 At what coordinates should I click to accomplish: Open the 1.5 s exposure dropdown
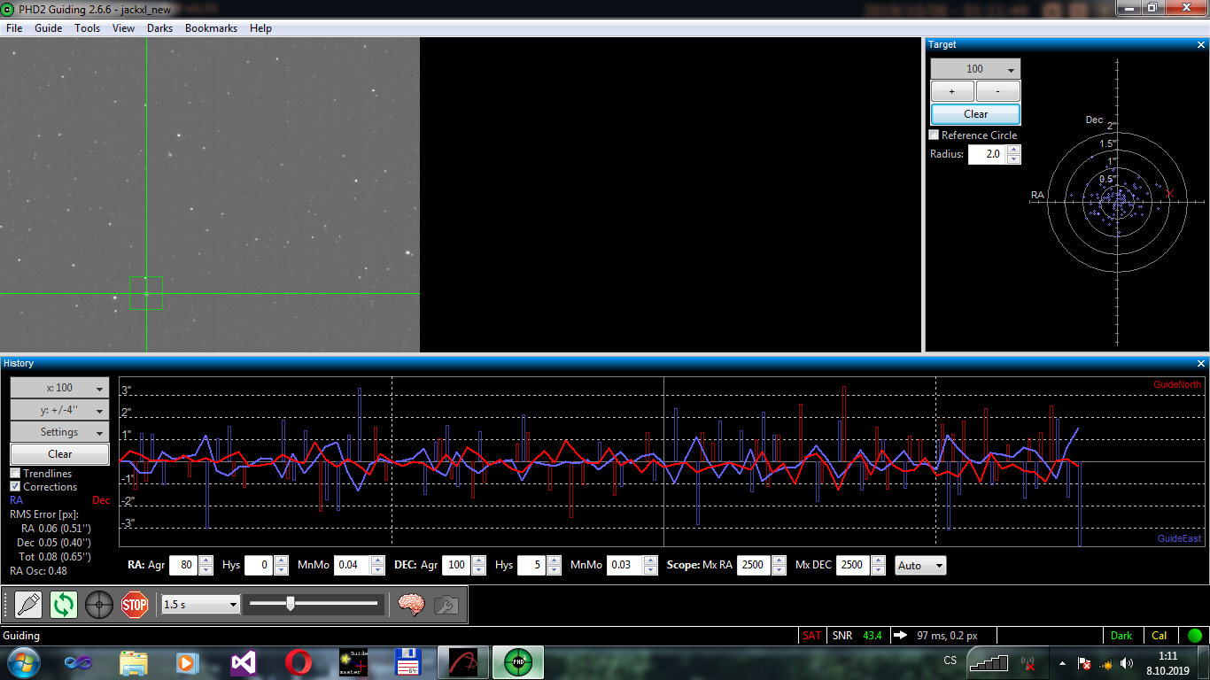click(201, 604)
